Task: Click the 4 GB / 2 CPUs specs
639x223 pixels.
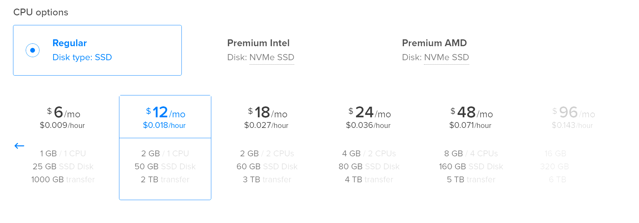Action: (x=369, y=154)
